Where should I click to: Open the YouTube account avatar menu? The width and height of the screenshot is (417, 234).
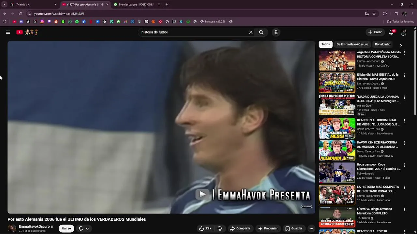[x=404, y=32]
